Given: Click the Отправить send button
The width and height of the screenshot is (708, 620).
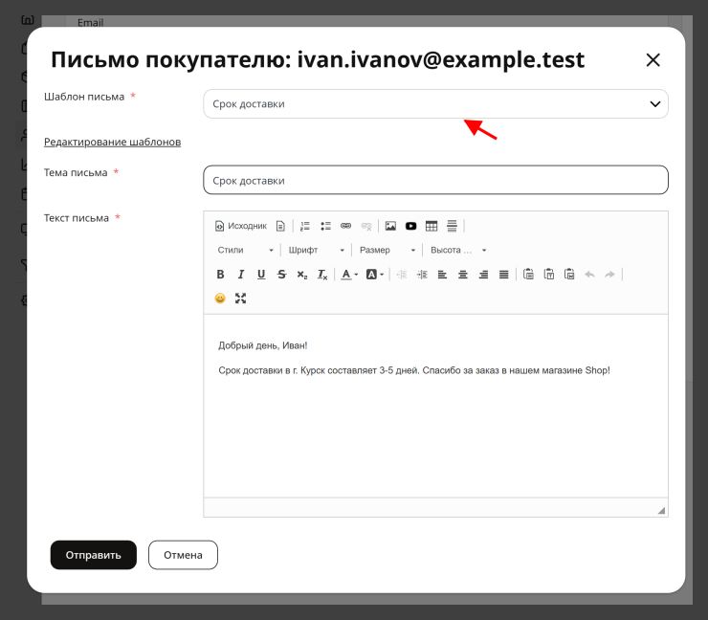Looking at the screenshot, I should 94,555.
